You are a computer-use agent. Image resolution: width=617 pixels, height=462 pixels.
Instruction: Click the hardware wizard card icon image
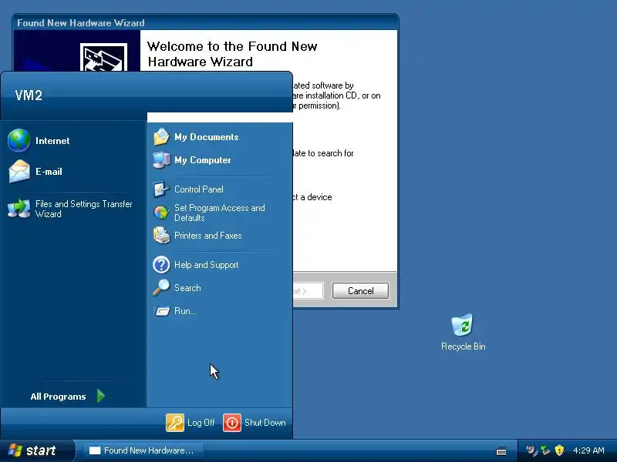tap(103, 57)
